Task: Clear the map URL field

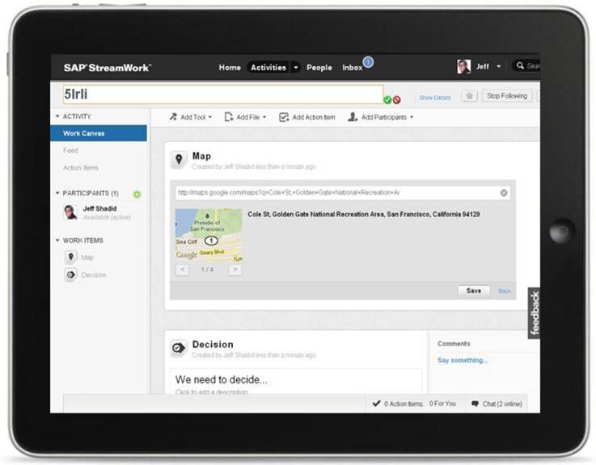Action: (x=504, y=193)
